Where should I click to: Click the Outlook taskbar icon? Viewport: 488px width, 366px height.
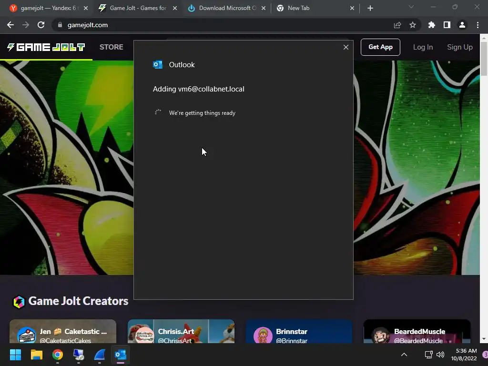pyautogui.click(x=121, y=355)
